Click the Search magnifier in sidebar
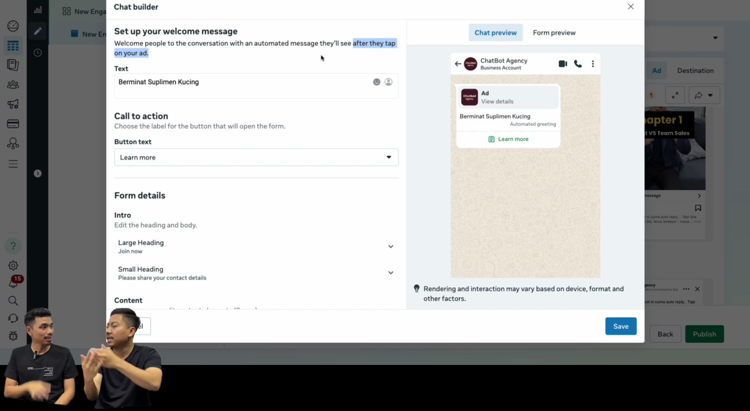 pos(13,301)
